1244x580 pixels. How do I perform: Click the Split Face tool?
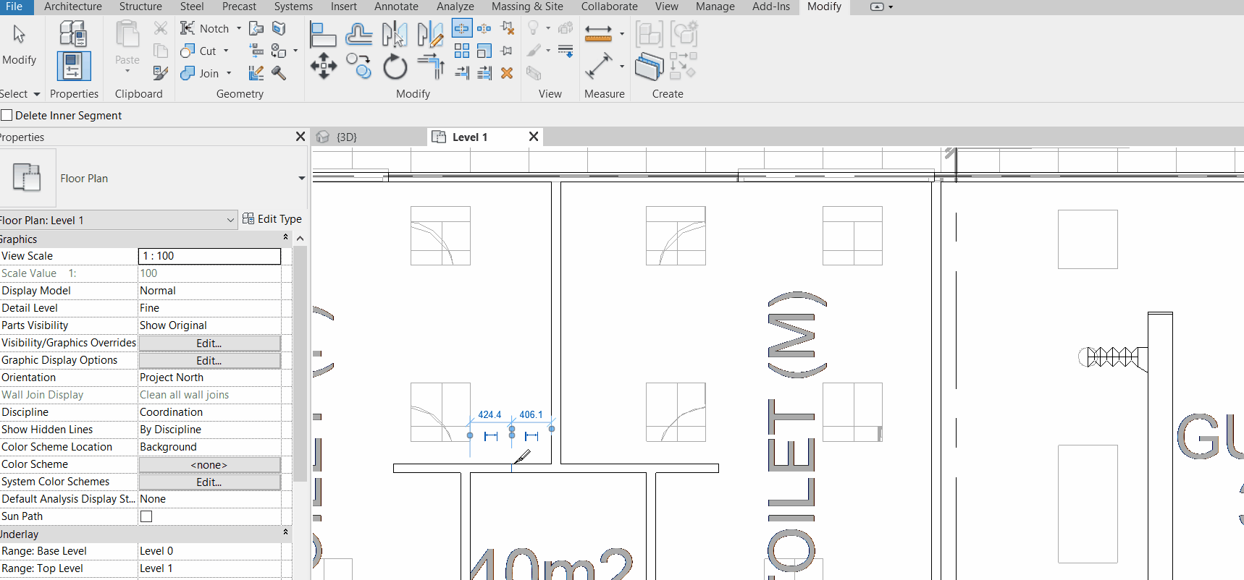[279, 28]
